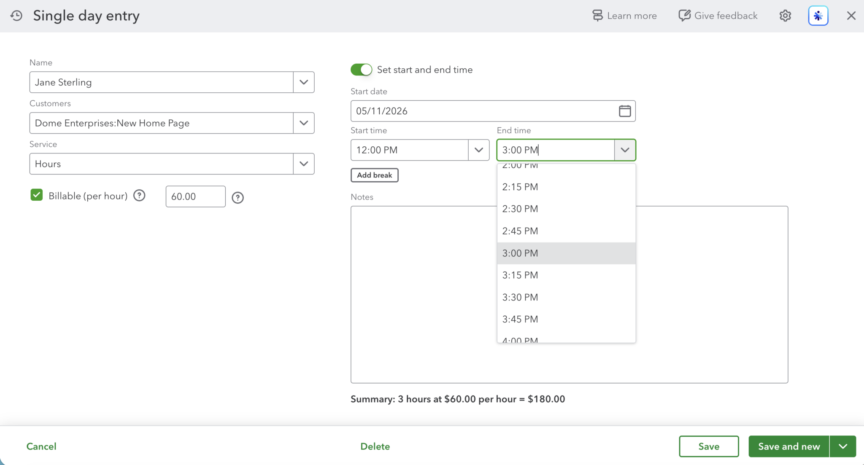Pick 3:30 PM from end time list
The height and width of the screenshot is (465, 864).
[566, 297]
